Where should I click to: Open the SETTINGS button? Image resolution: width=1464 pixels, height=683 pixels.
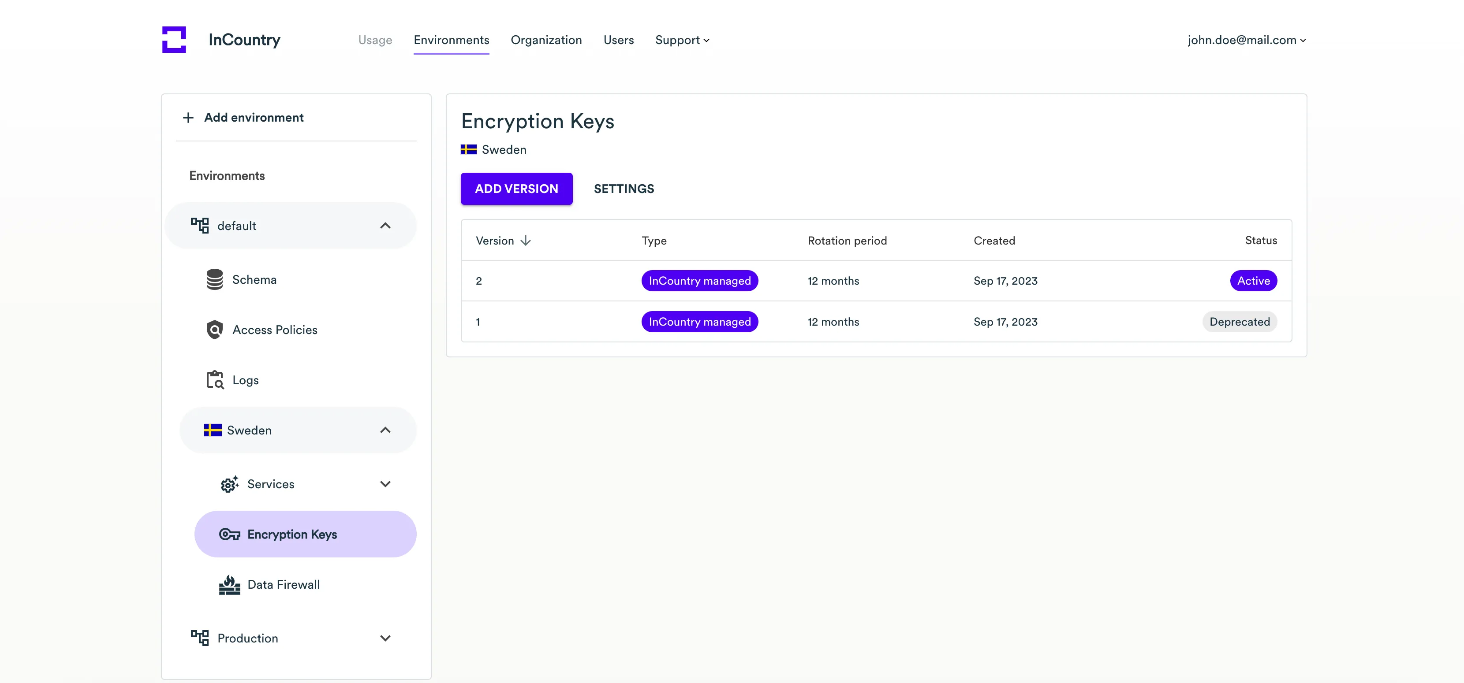click(x=624, y=189)
